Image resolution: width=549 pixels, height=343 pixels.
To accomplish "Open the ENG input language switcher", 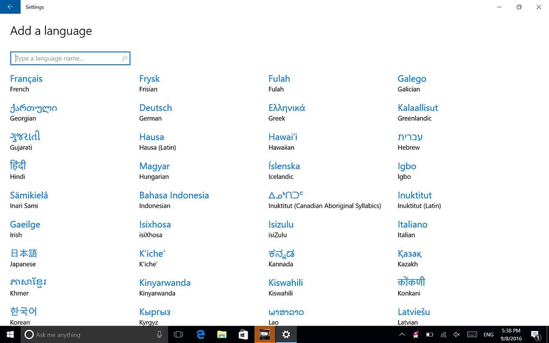I will click(x=488, y=334).
